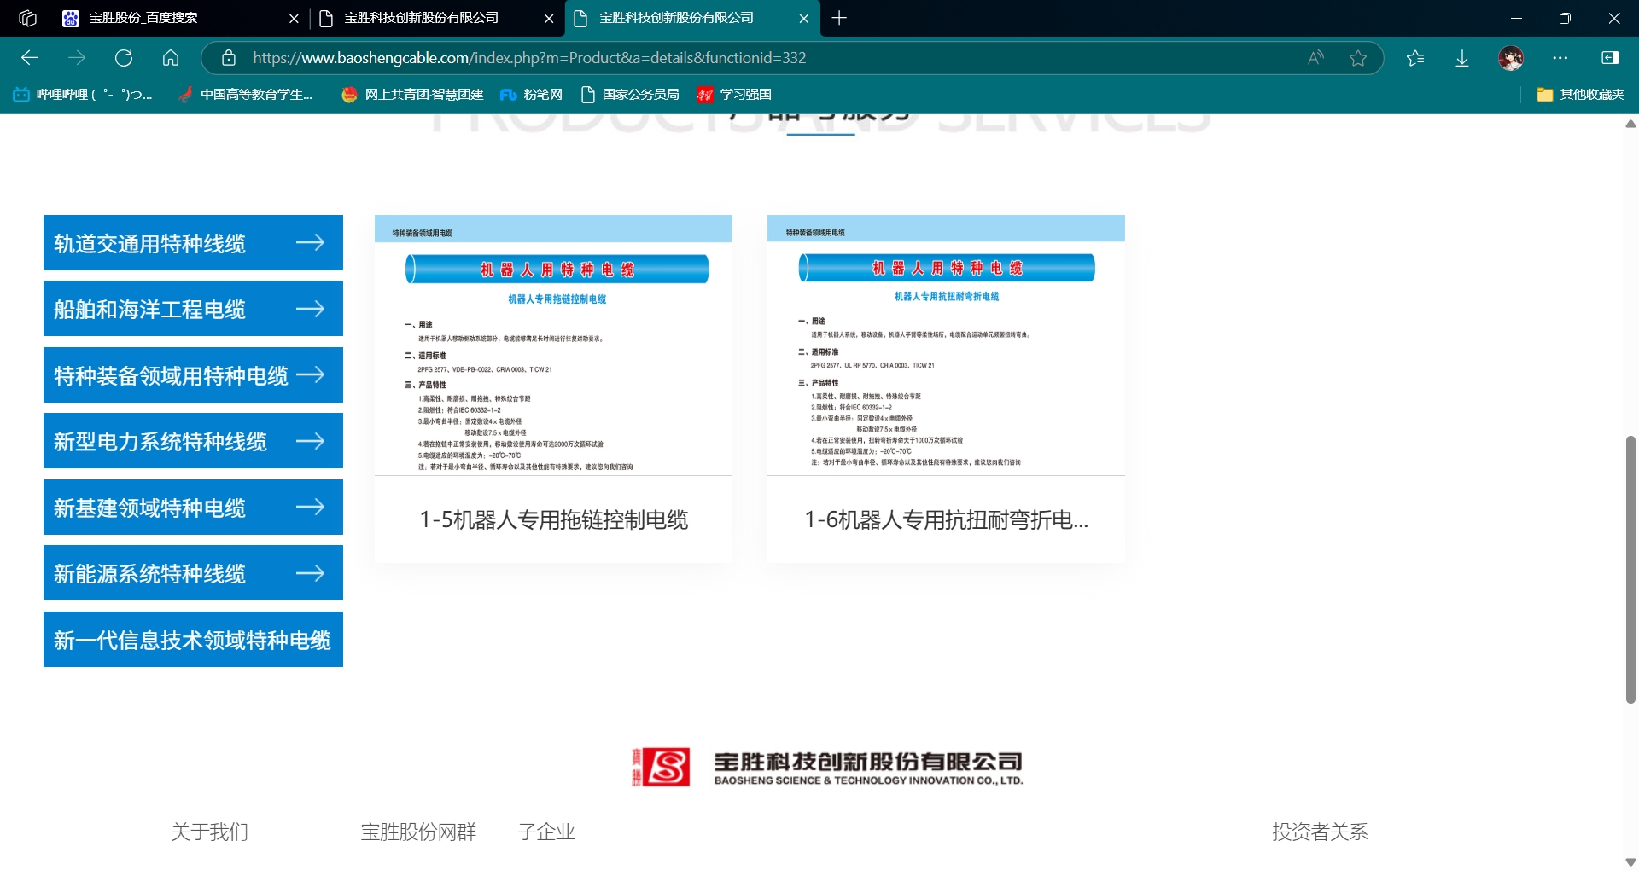Select 新一代信息技术领域特种电缆 category
1639x870 pixels.
point(193,640)
